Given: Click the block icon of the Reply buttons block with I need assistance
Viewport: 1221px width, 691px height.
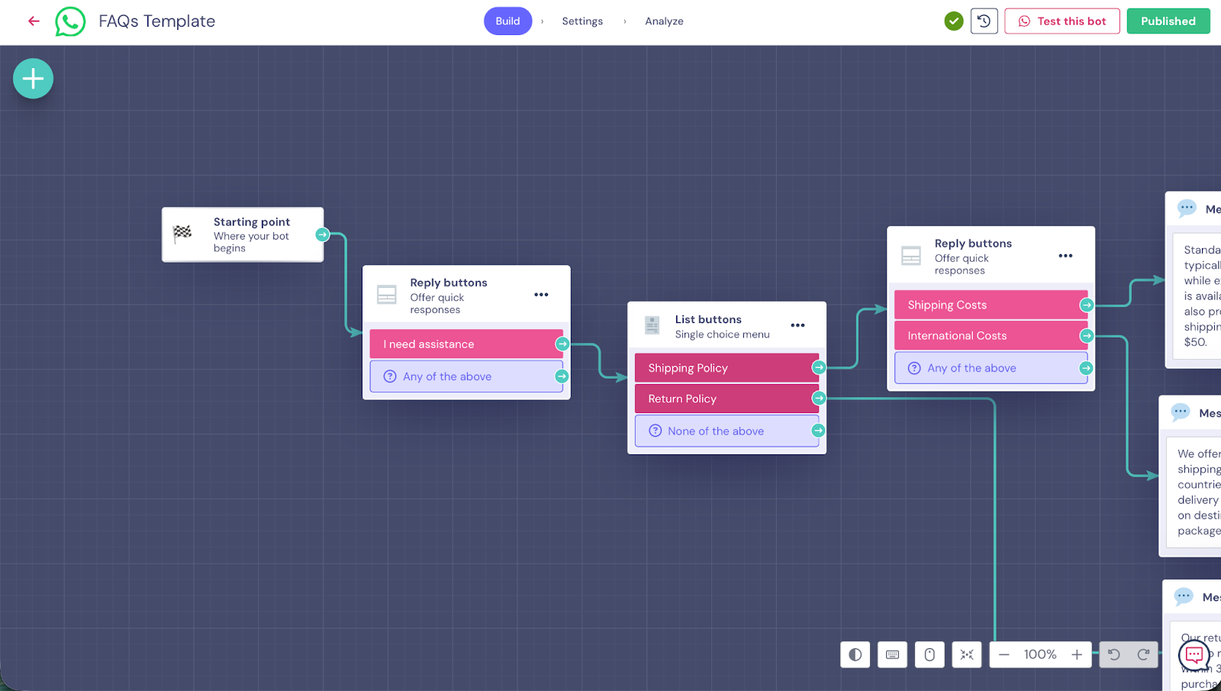Looking at the screenshot, I should coord(387,295).
